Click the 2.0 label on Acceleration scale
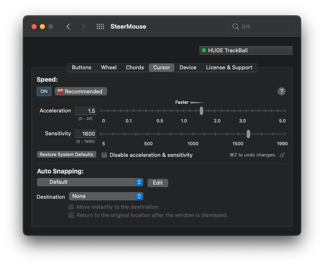 pos(217,121)
